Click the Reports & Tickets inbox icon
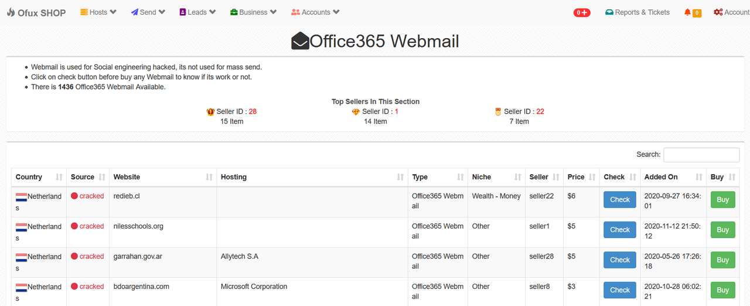The width and height of the screenshot is (750, 306). point(609,12)
